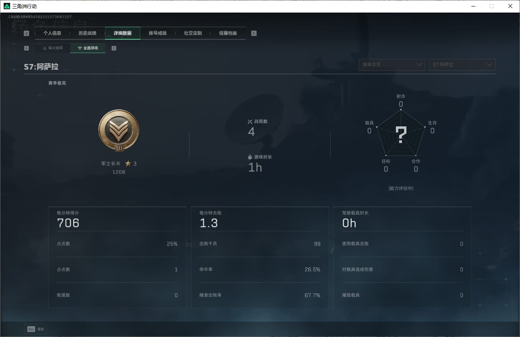The image size is (520, 337).
Task: Click the [能力评估中] status text
Action: click(401, 188)
